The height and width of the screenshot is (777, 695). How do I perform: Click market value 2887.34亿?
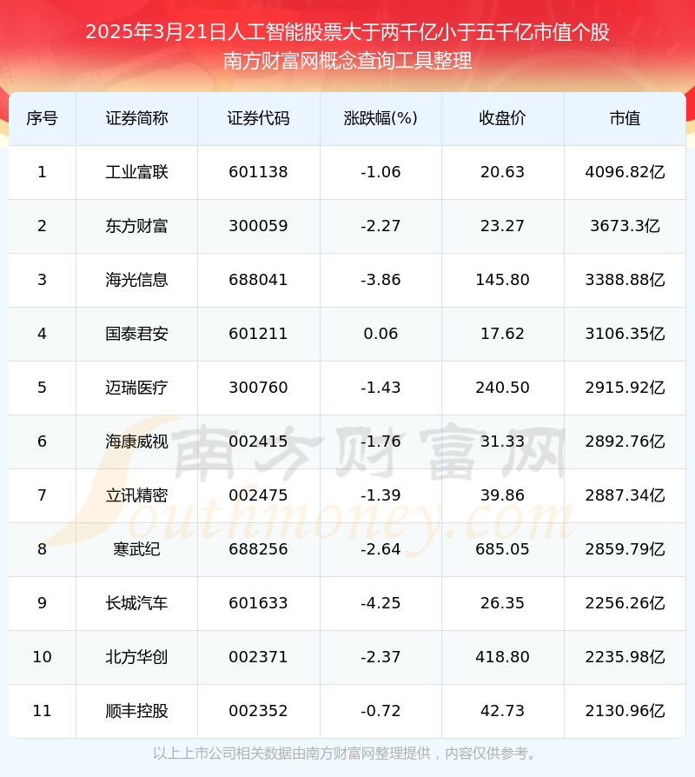625,495
